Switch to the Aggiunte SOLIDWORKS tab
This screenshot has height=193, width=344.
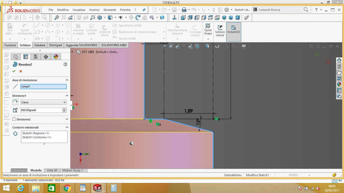point(81,45)
